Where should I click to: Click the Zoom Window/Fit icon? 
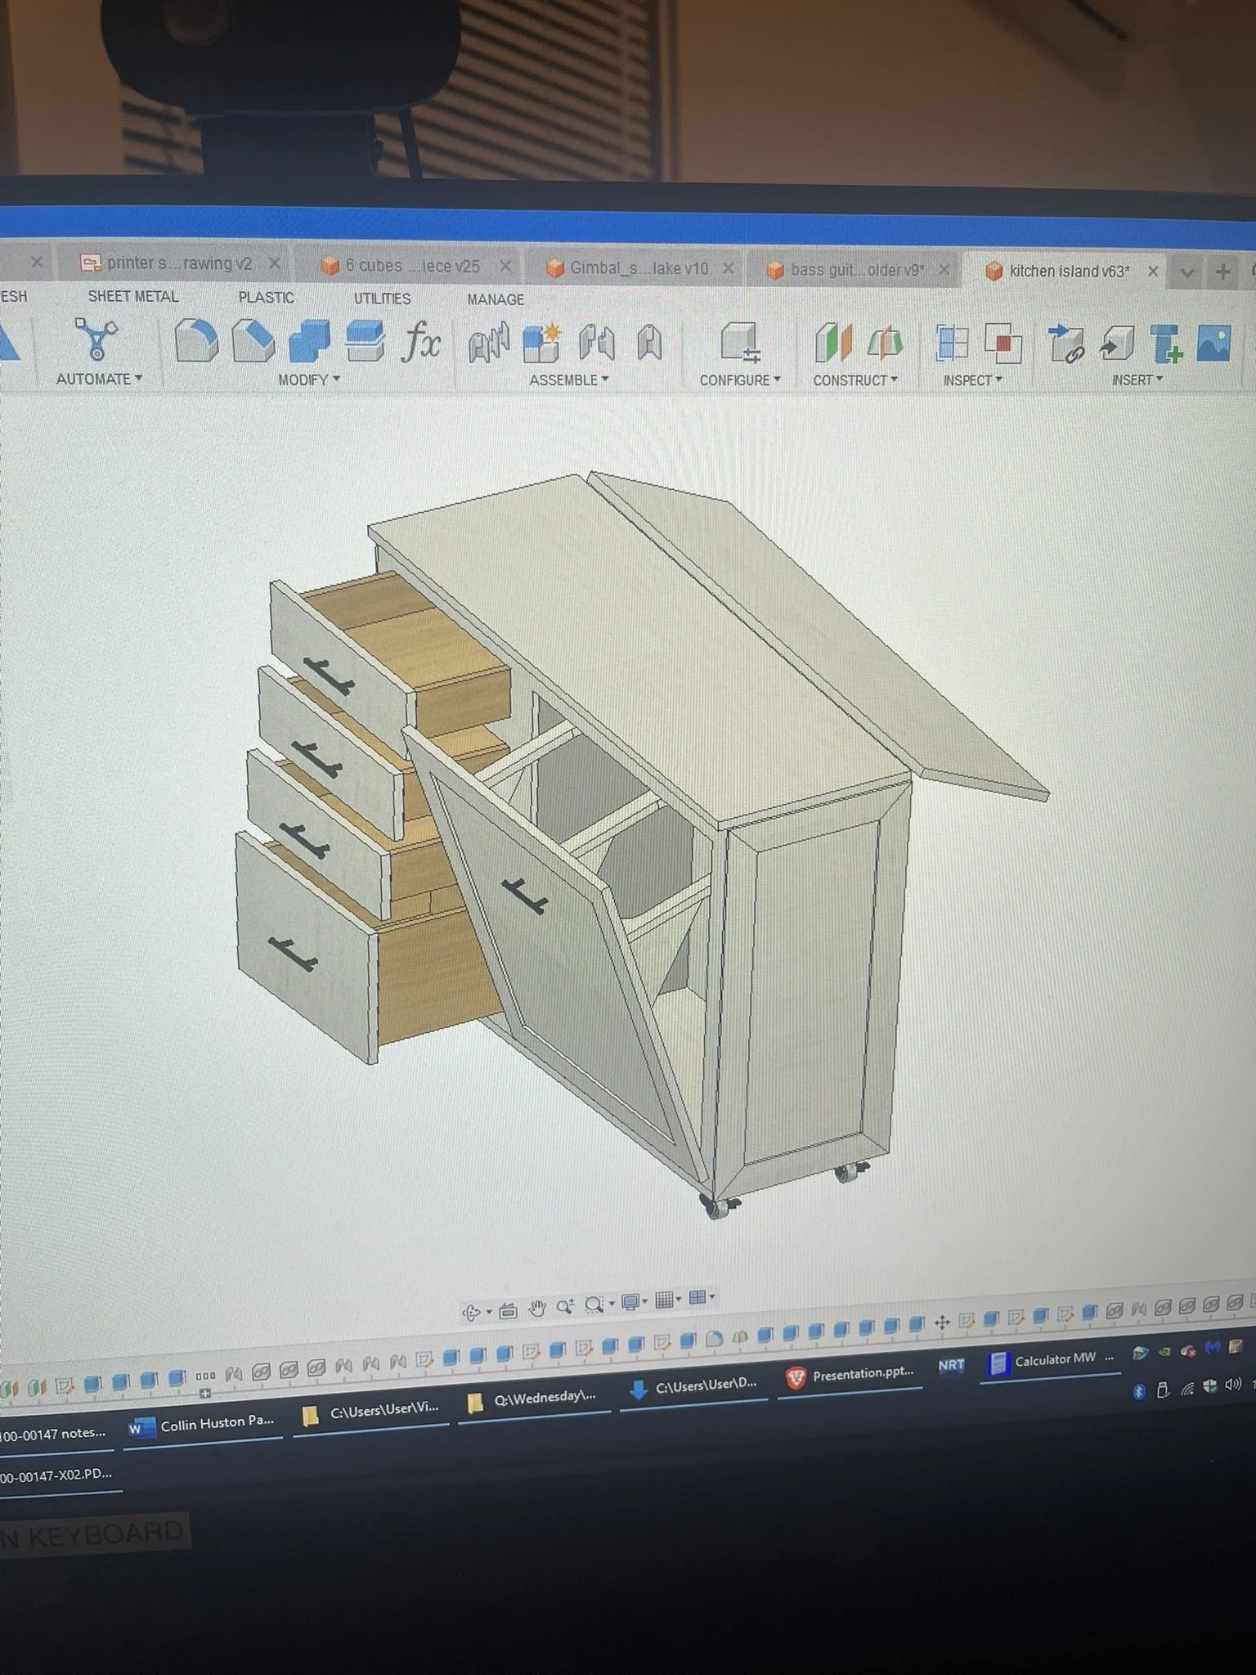[594, 1305]
